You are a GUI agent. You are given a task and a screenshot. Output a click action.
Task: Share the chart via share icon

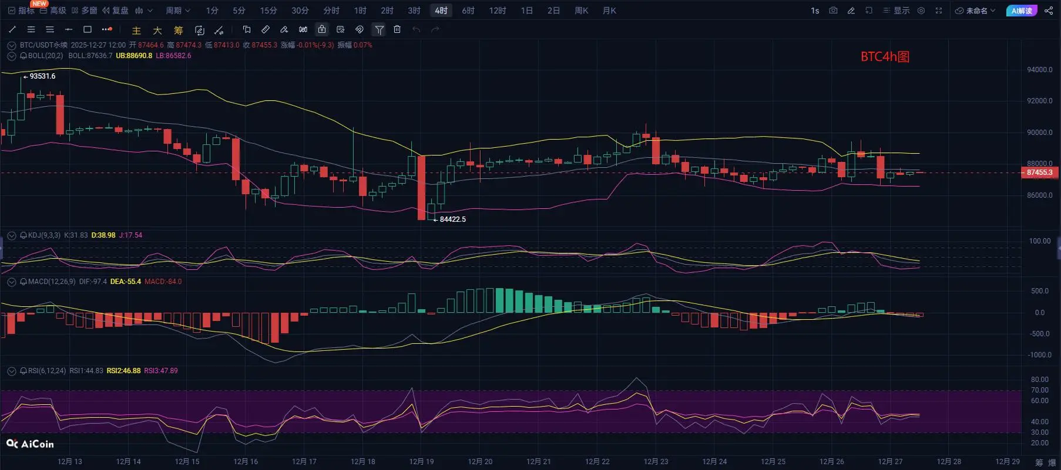pos(1049,11)
